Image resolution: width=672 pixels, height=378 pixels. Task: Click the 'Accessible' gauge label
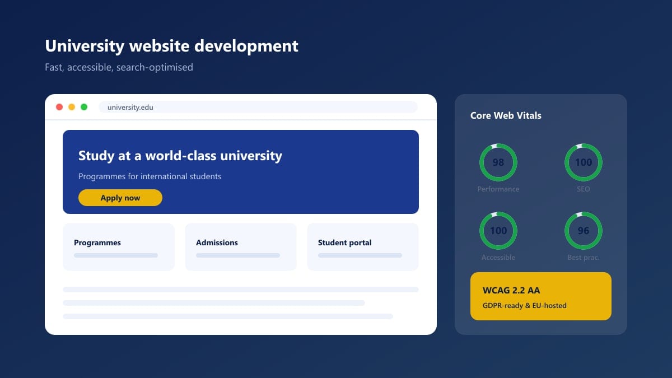(498, 258)
